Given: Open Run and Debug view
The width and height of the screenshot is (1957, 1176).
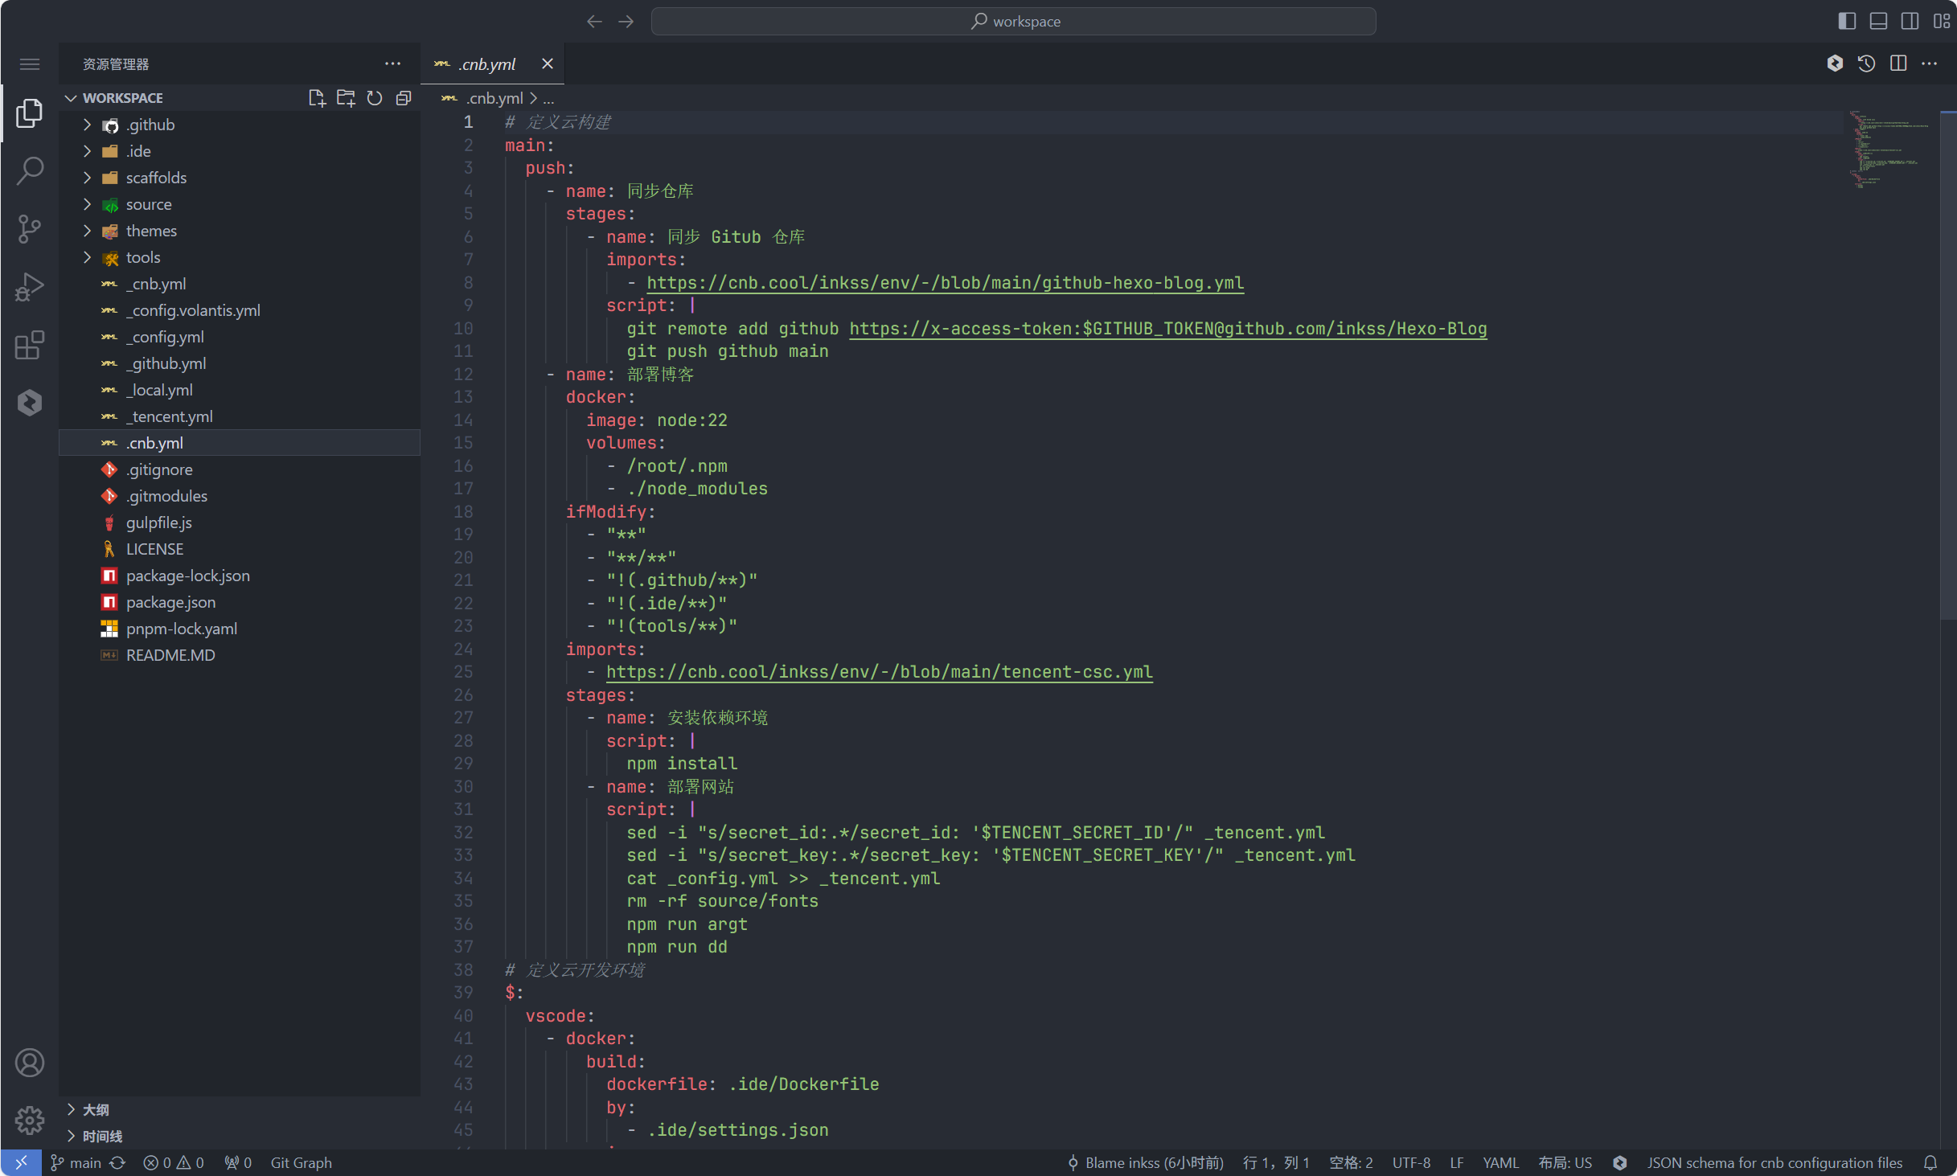Looking at the screenshot, I should point(30,286).
